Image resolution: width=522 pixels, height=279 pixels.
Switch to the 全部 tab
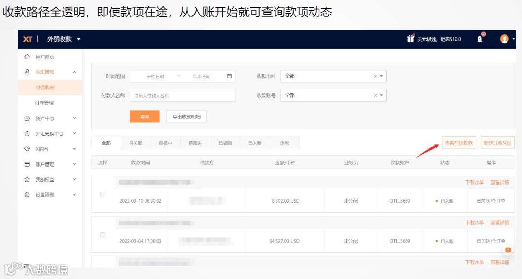(x=106, y=143)
